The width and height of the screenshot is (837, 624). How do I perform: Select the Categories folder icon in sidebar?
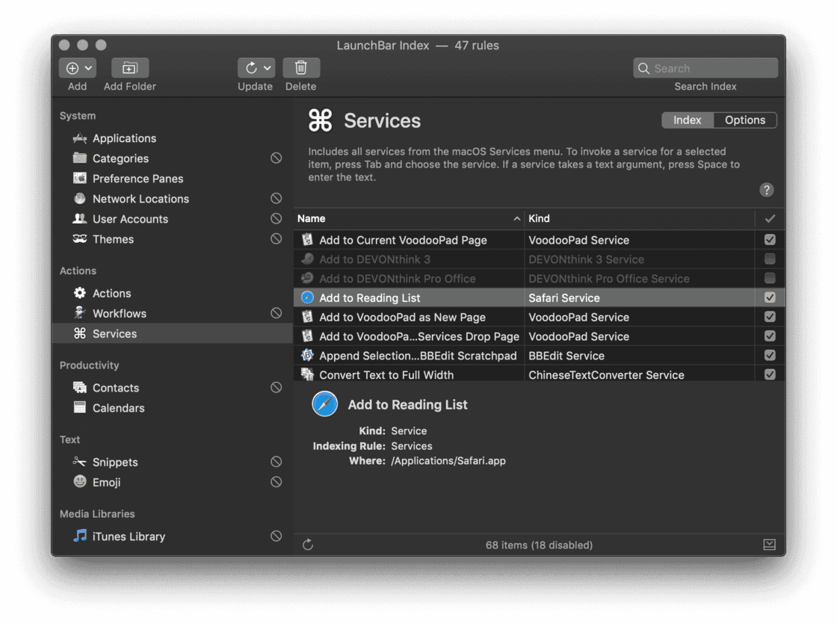click(80, 158)
